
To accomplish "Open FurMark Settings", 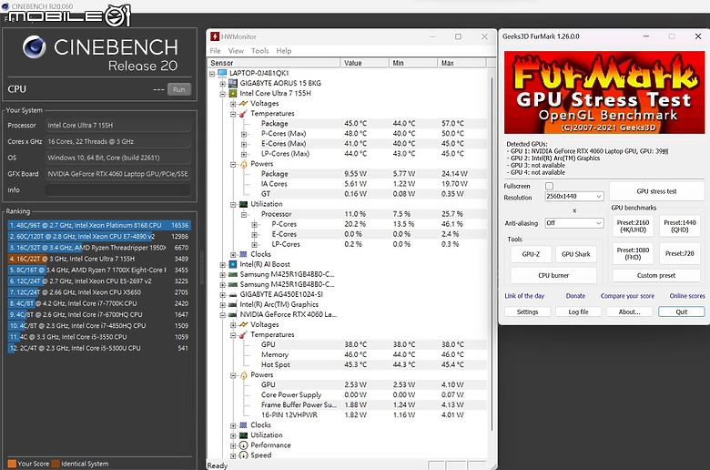I will pyautogui.click(x=528, y=312).
